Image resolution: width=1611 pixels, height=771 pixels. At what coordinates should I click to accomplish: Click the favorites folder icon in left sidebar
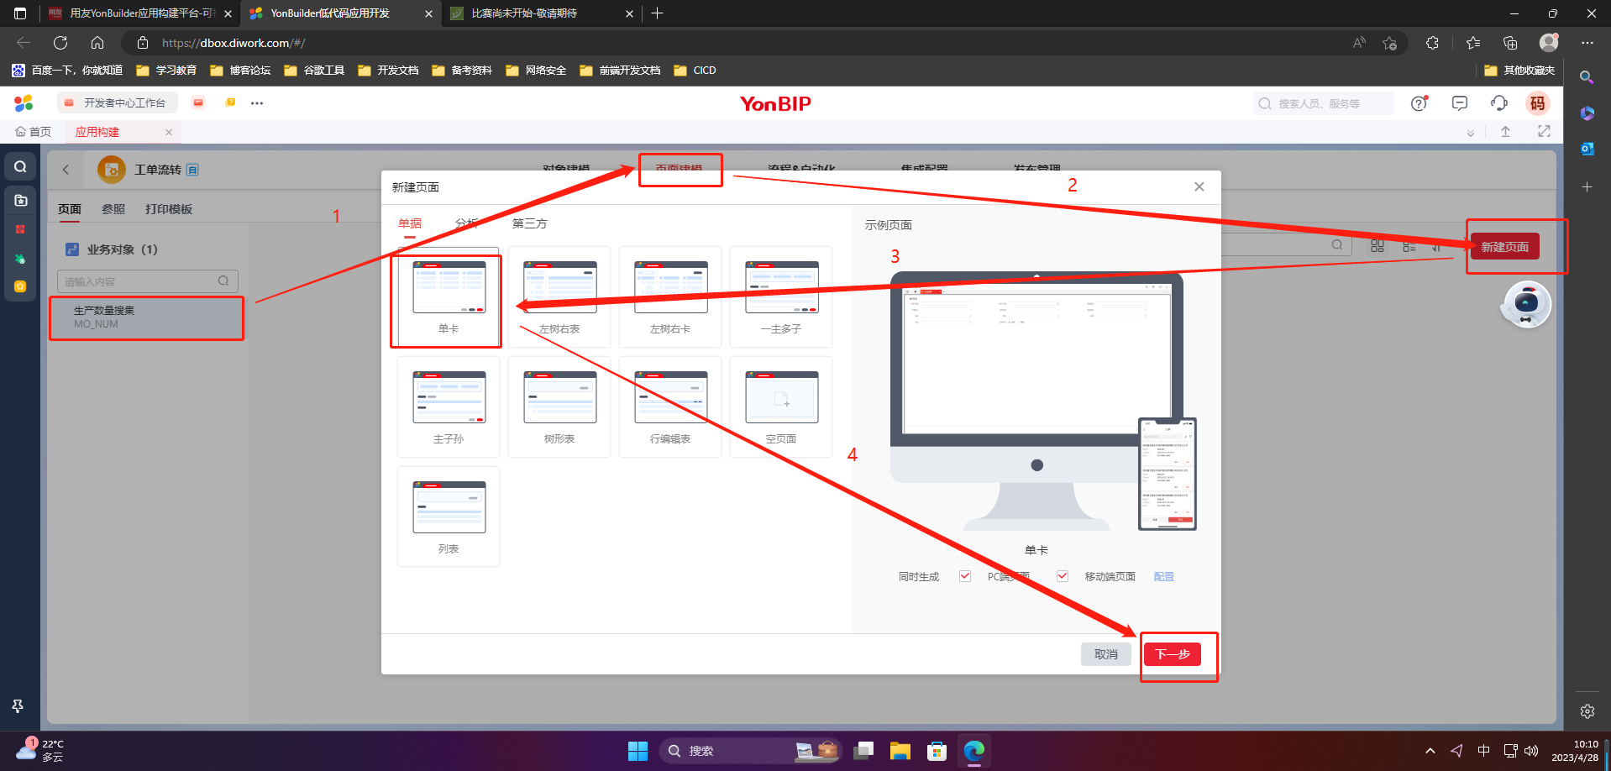click(21, 200)
